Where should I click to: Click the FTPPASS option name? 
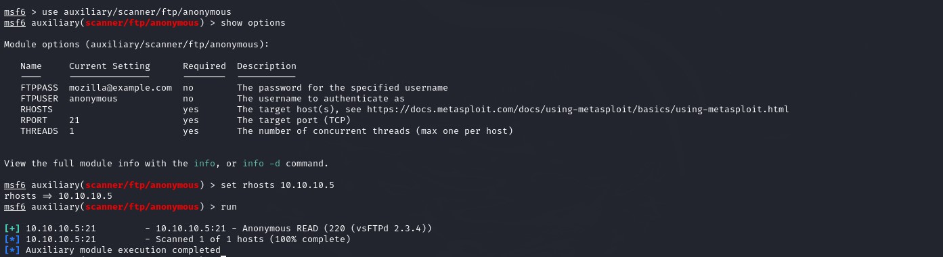click(x=39, y=87)
